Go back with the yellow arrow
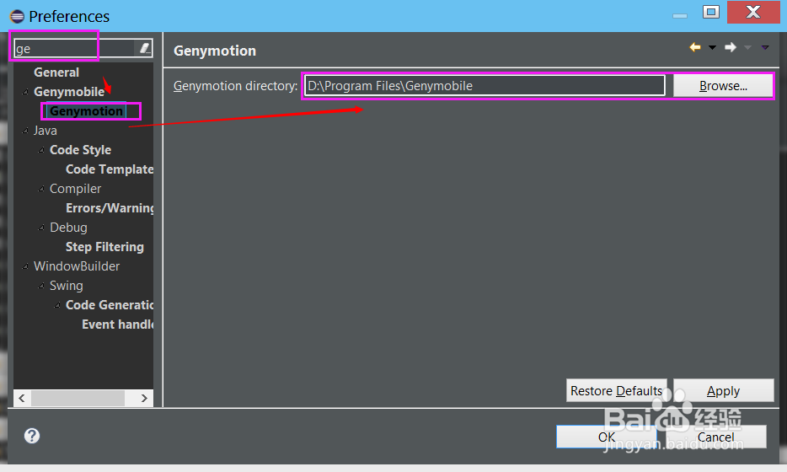Screen dimensions: 787x472 pyautogui.click(x=695, y=47)
